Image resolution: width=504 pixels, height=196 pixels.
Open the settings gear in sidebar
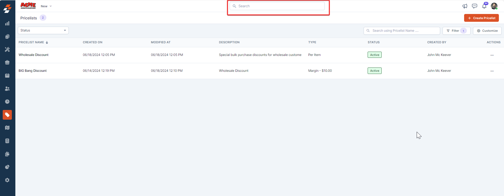(x=7, y=180)
